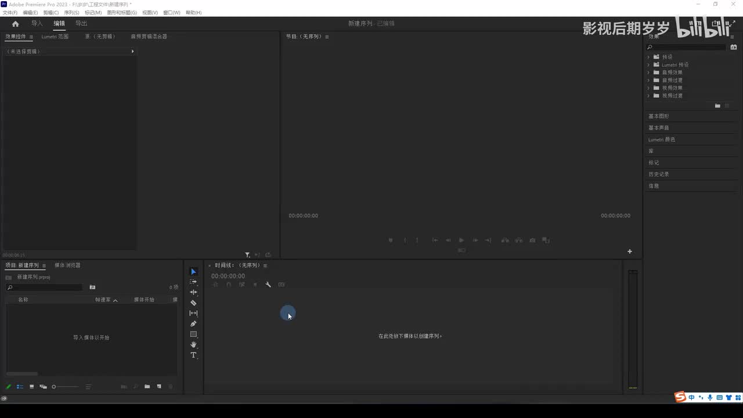Open the 文件(F) menu
The height and width of the screenshot is (418, 743).
coord(10,12)
